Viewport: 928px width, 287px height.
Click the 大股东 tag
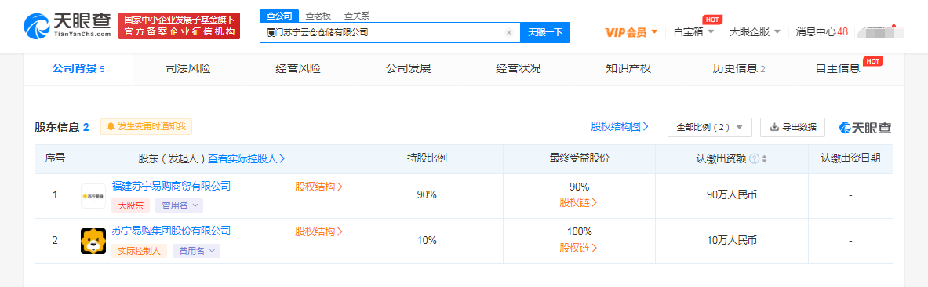(x=131, y=205)
